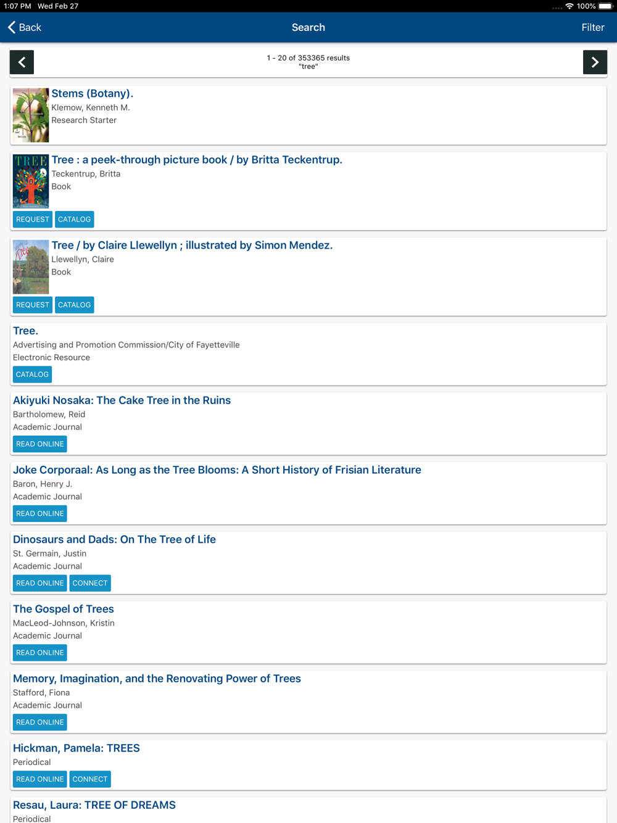Read Memory, Imagination article online
This screenshot has width=617, height=823.
[x=40, y=722]
